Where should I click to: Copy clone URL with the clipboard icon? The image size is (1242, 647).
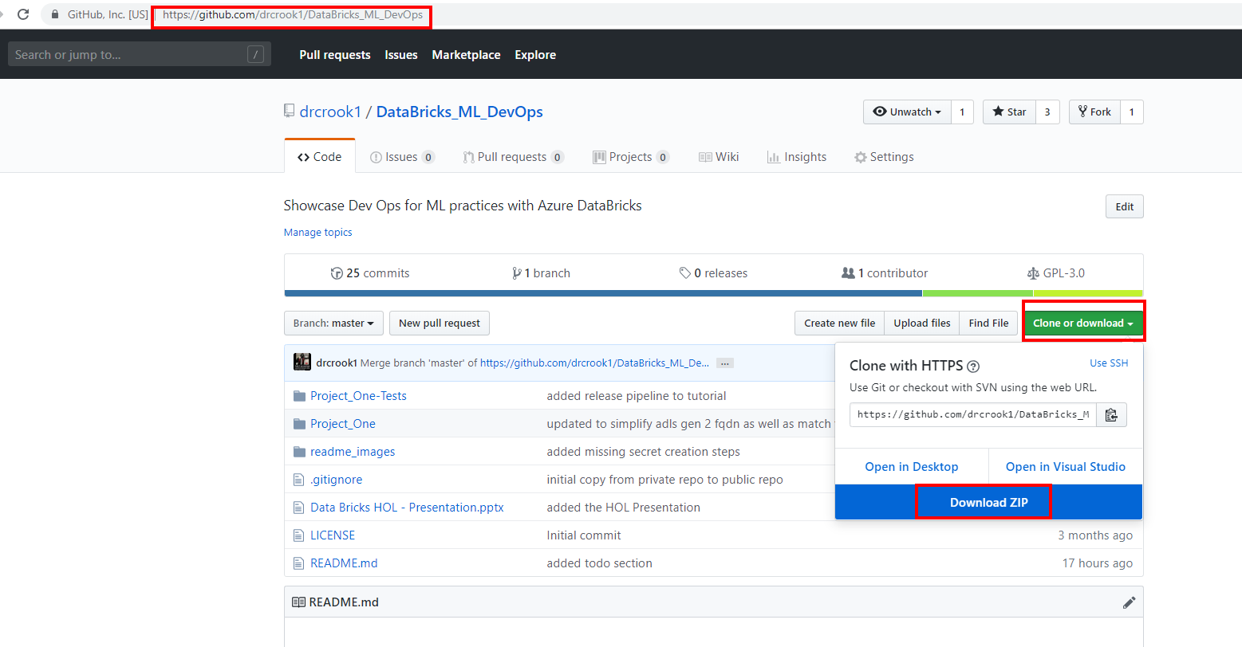1111,415
